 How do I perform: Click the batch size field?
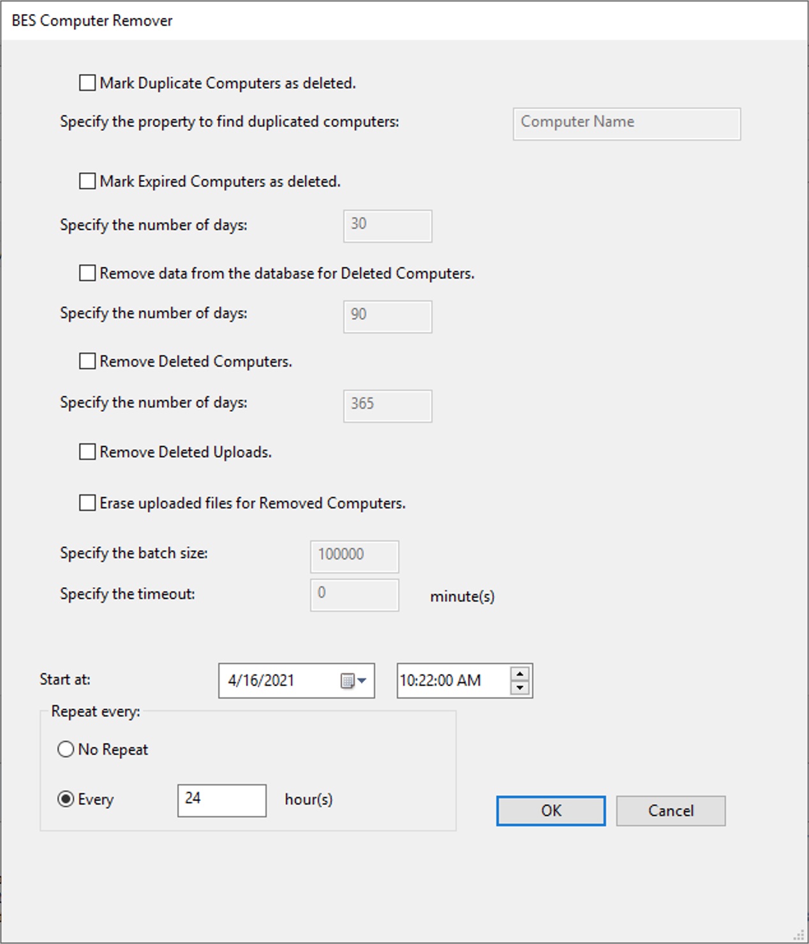pyautogui.click(x=354, y=556)
